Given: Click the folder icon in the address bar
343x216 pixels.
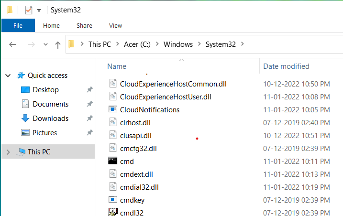Looking at the screenshot, I should (71, 44).
